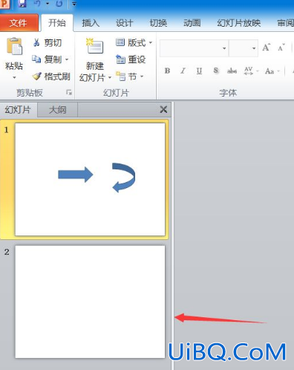
Task: Select blank slide 2 thumbnail
Action: pyautogui.click(x=90, y=302)
